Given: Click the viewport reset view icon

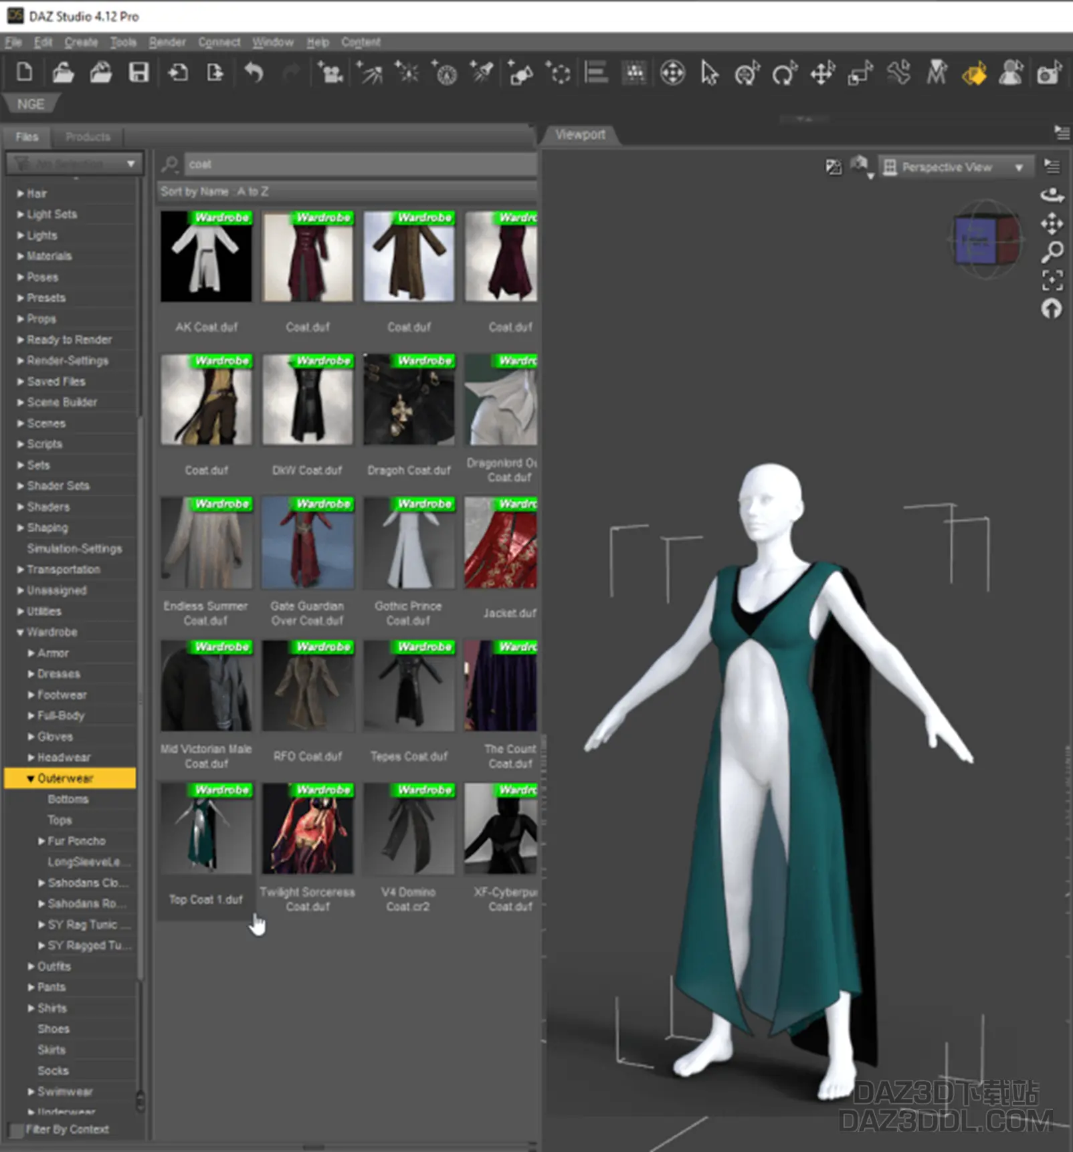Looking at the screenshot, I should [x=1052, y=309].
